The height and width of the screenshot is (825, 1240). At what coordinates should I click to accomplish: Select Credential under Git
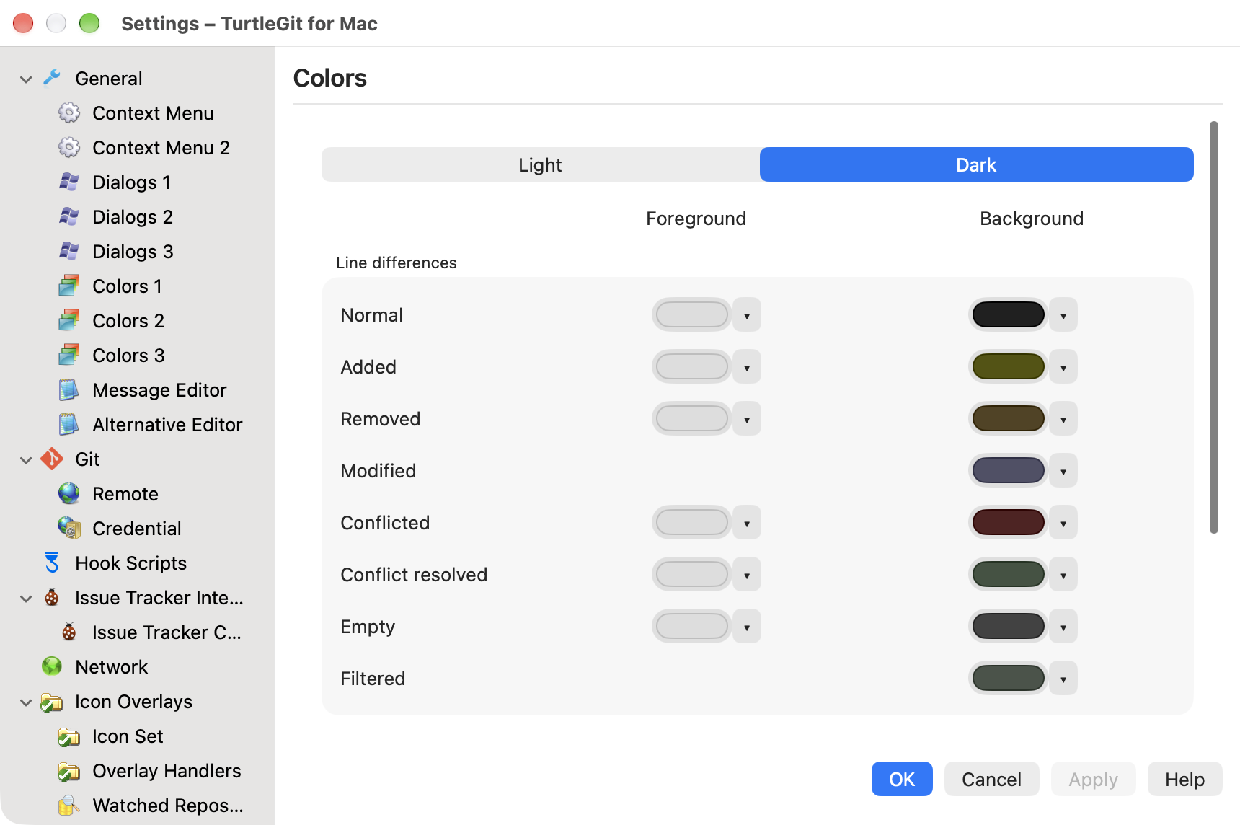pyautogui.click(x=136, y=529)
